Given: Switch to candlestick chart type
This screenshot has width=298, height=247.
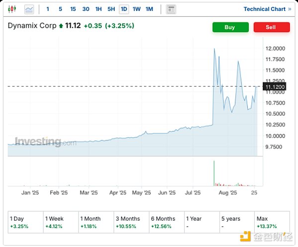Looking at the screenshot, I should 12,9.
